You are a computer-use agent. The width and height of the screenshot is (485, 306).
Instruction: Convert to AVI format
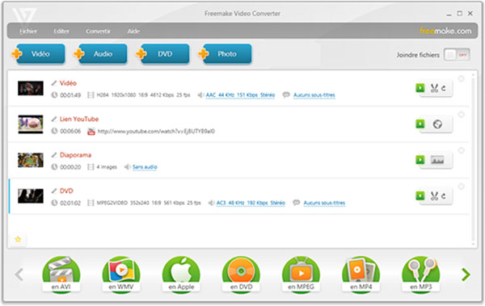61,275
